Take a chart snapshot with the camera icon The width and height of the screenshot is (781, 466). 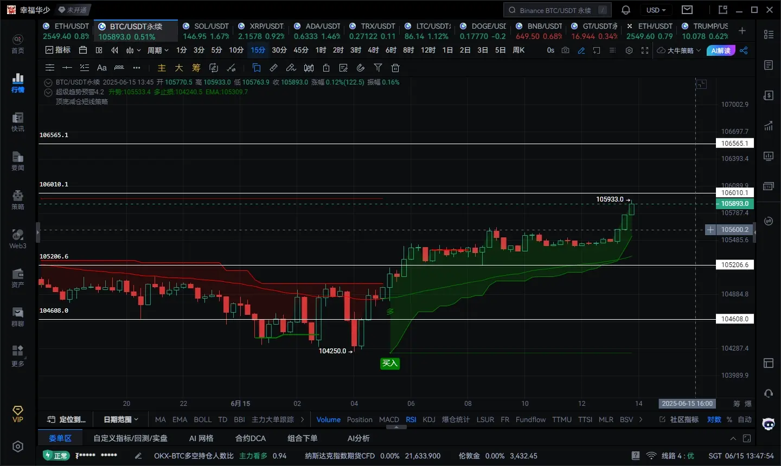566,50
